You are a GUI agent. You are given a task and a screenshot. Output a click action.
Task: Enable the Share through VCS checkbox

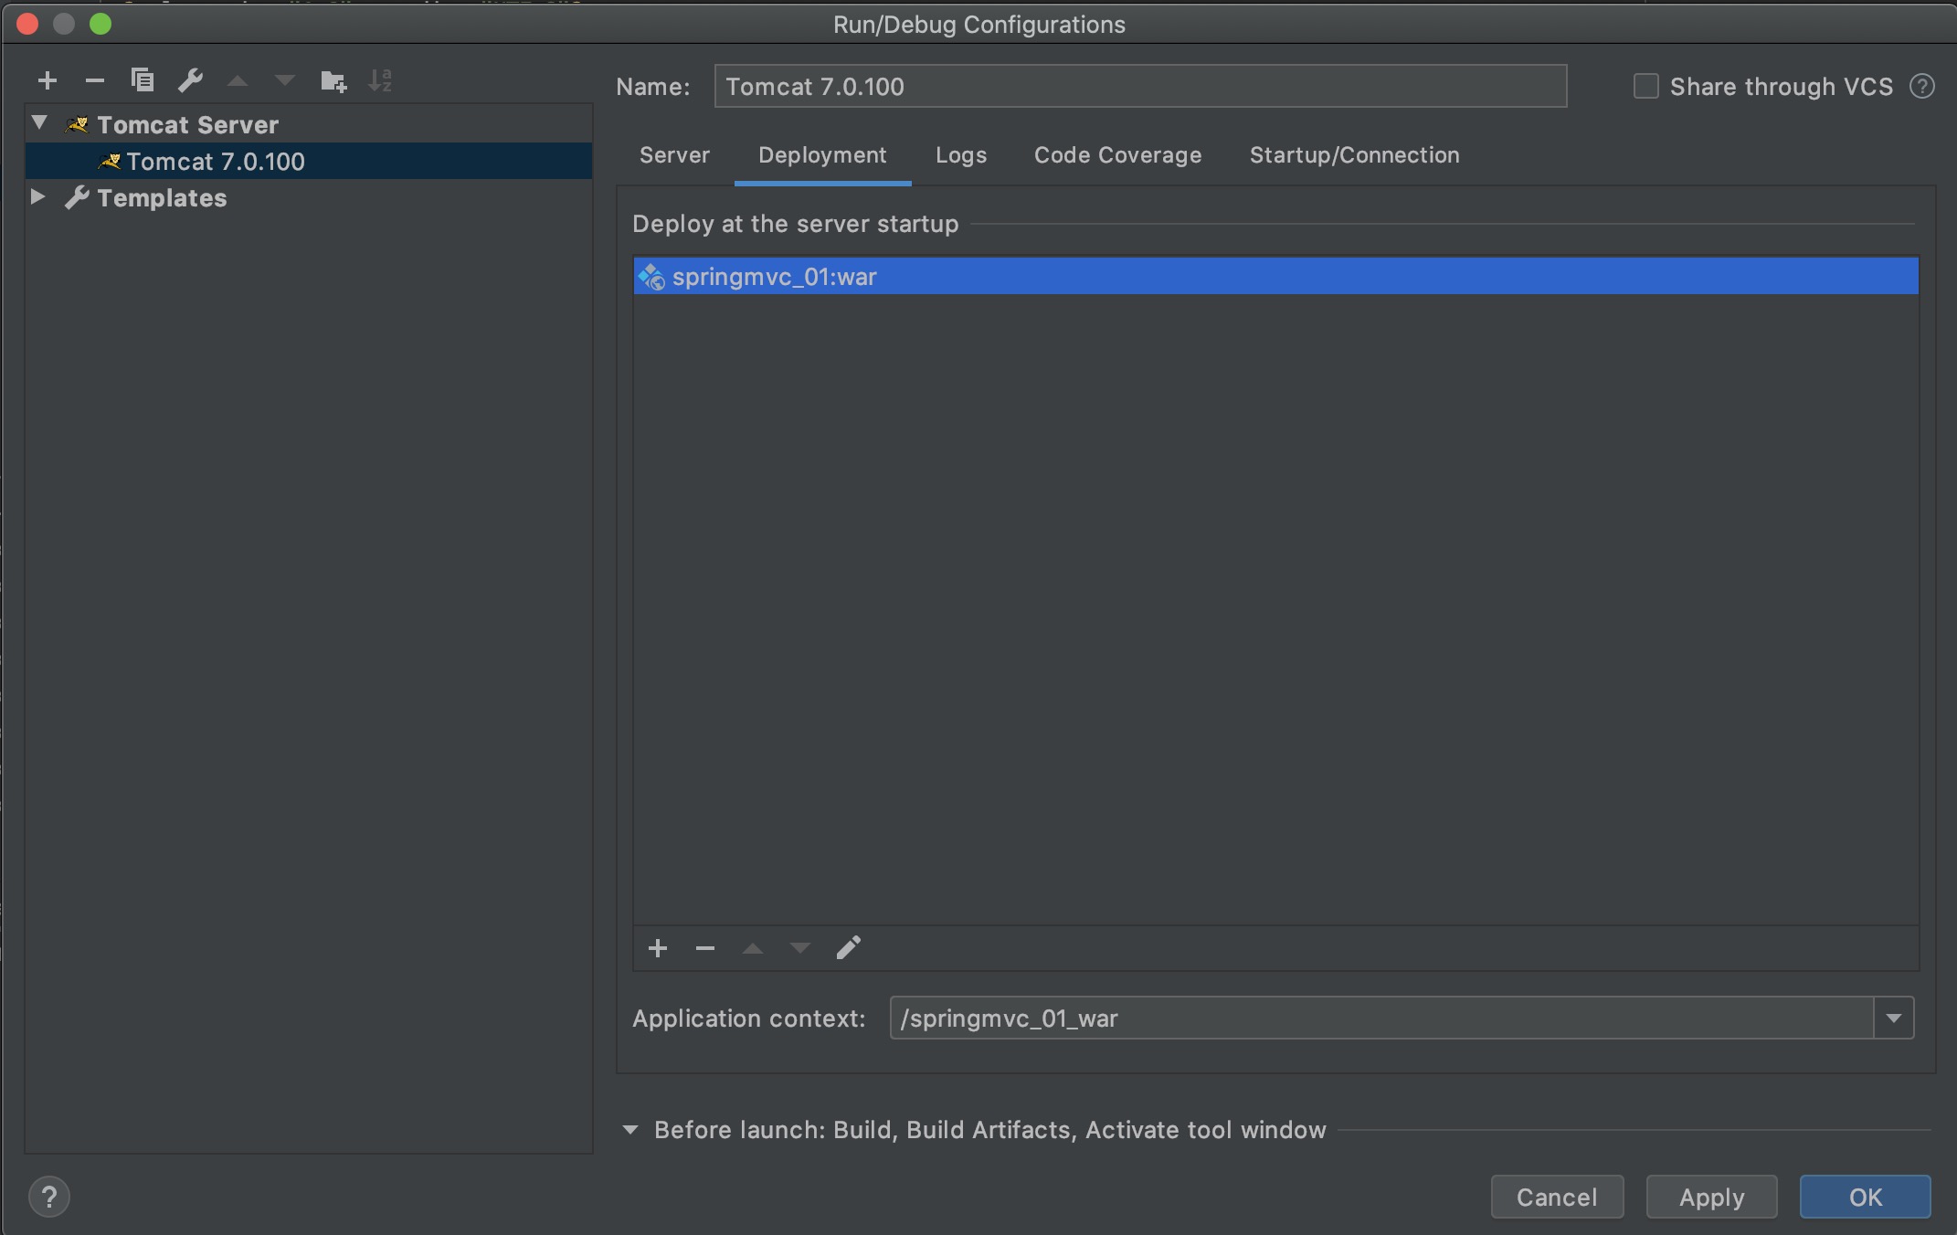(1646, 87)
